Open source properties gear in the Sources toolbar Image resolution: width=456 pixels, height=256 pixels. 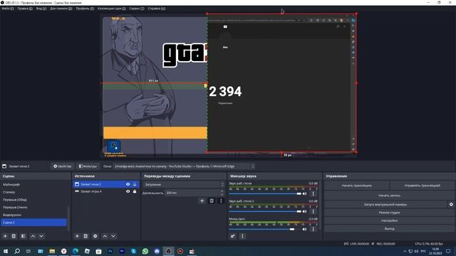[x=95, y=236]
